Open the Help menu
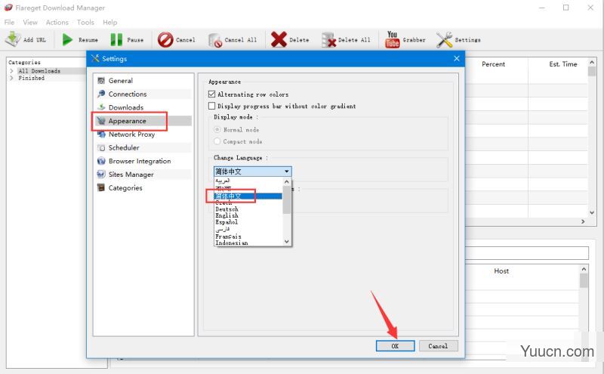Viewport: 604px width, 374px height. click(109, 23)
